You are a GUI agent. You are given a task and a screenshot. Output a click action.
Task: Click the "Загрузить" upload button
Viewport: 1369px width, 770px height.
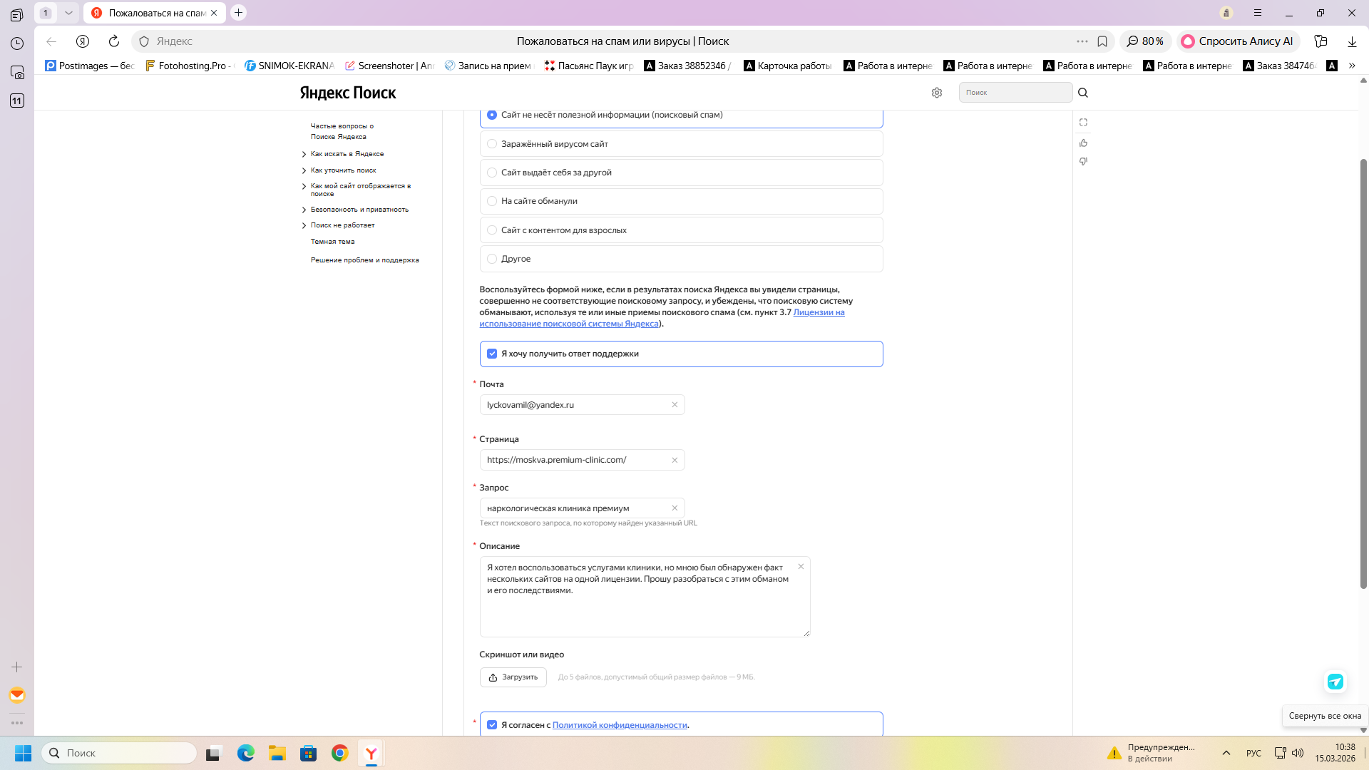tap(513, 677)
